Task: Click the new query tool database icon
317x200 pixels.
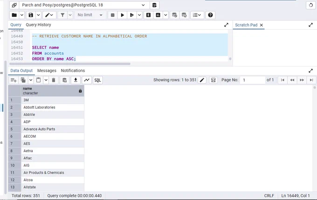Action: coord(154,5)
